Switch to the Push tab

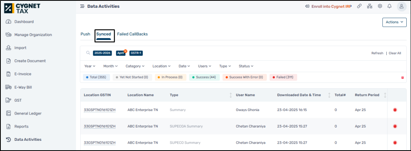85,34
